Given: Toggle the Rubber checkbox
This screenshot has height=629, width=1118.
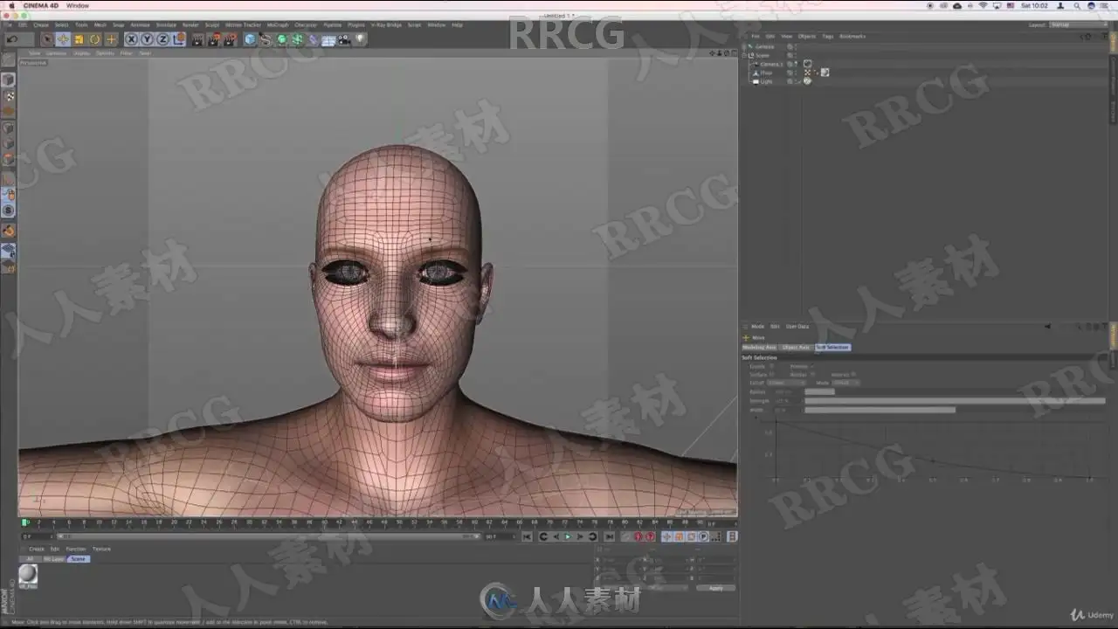Looking at the screenshot, I should pyautogui.click(x=813, y=374).
